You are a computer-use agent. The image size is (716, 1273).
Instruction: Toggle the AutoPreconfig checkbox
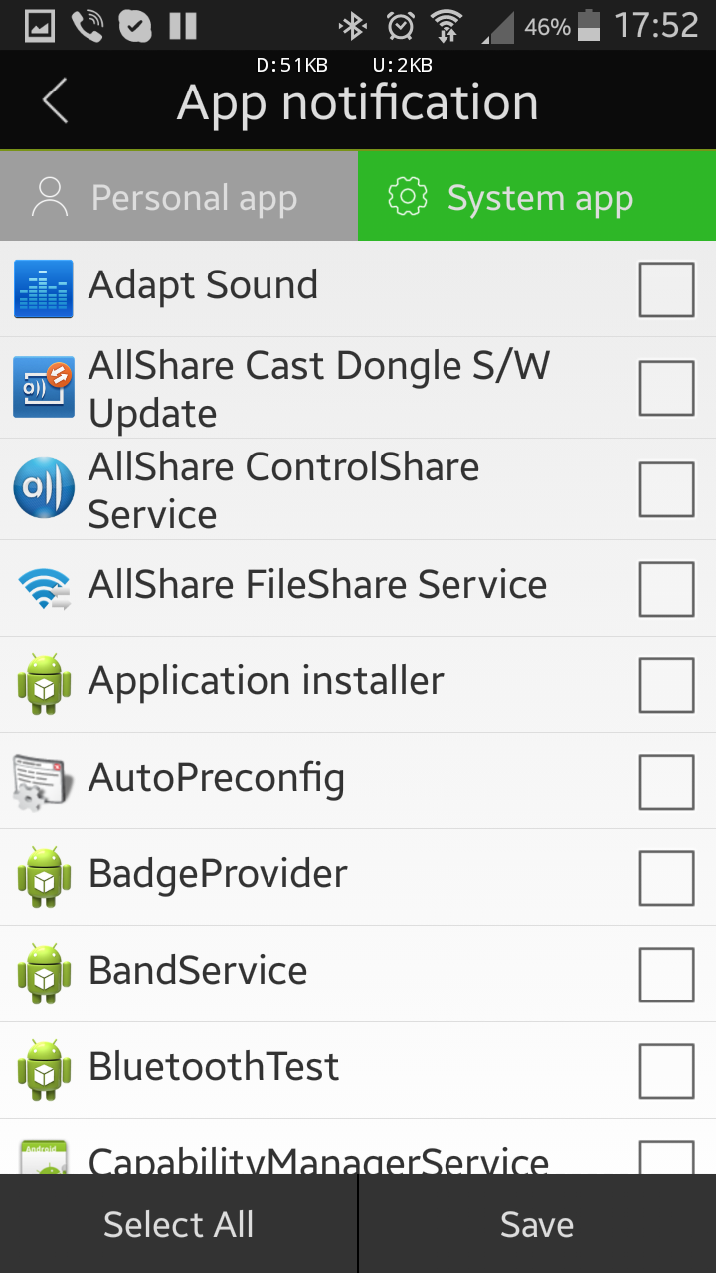tap(666, 781)
